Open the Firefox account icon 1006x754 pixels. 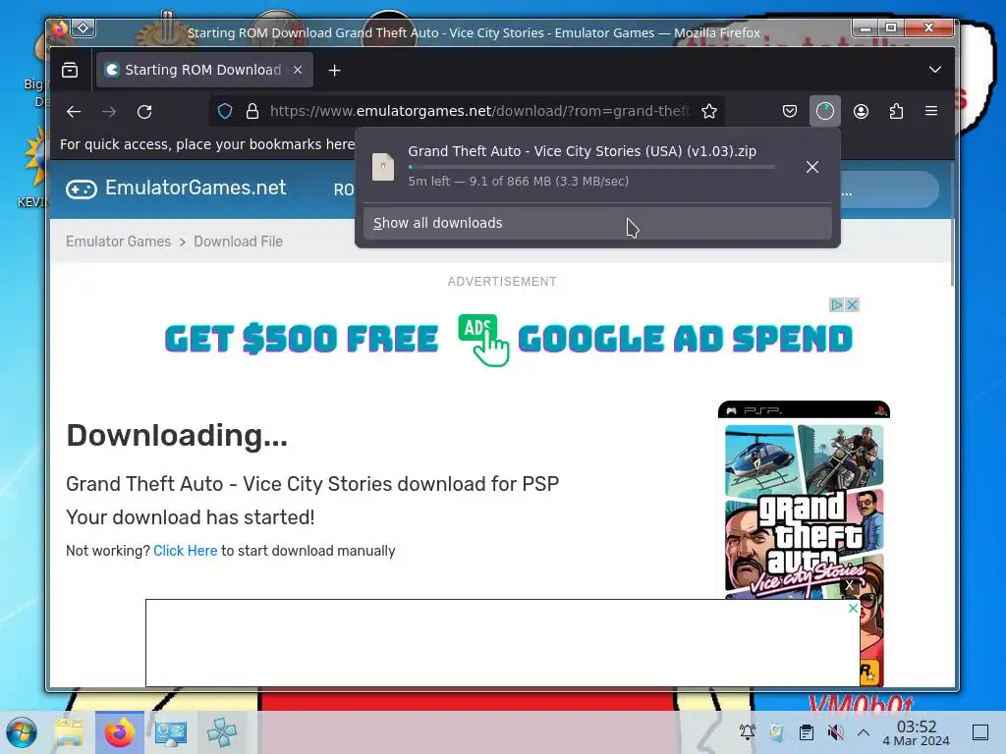tap(861, 112)
